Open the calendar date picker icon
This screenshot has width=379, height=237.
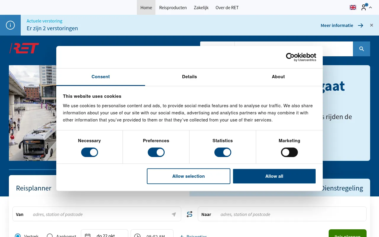point(88,236)
